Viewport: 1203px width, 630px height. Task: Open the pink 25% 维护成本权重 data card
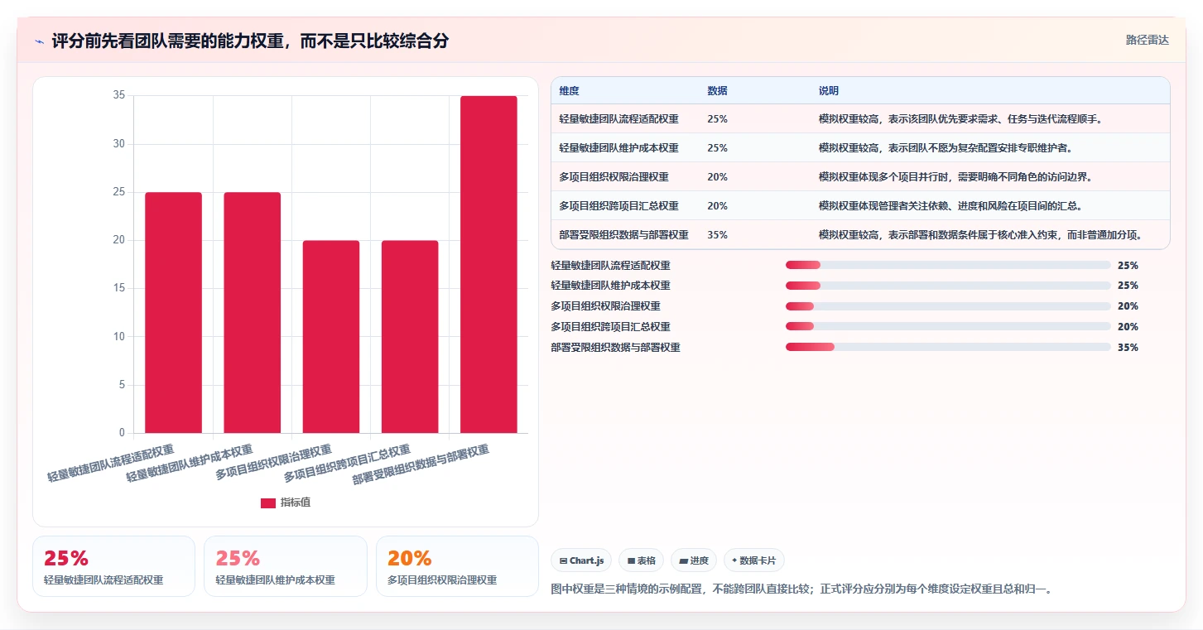coord(286,566)
